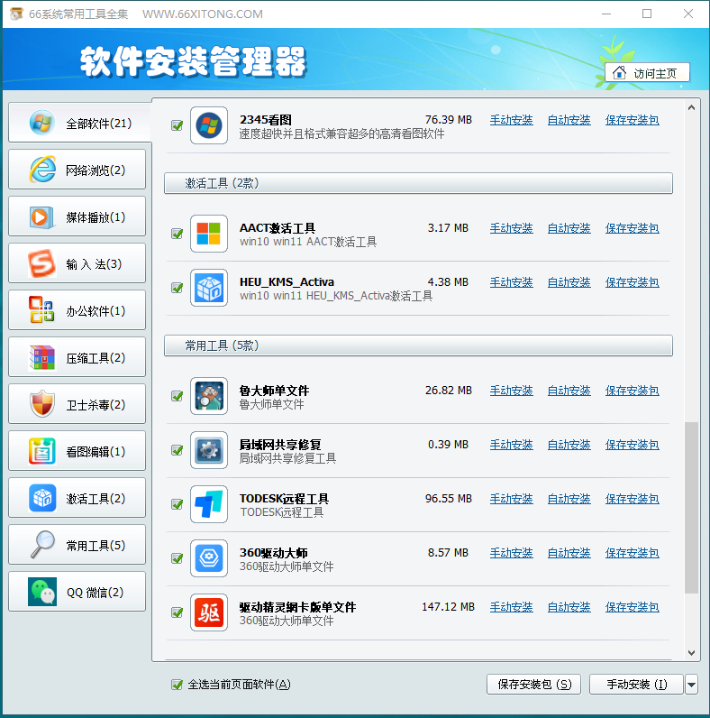Click the media player icon in the 媒体播放 tab
The image size is (710, 718).
(41, 217)
